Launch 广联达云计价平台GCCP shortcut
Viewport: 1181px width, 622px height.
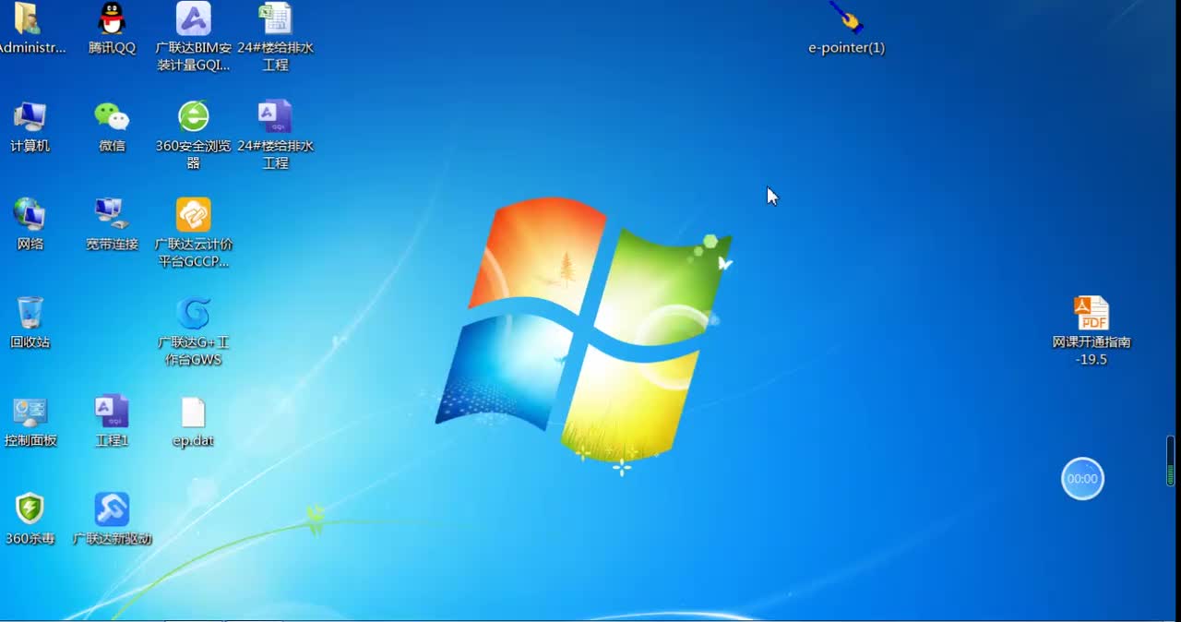tap(193, 214)
